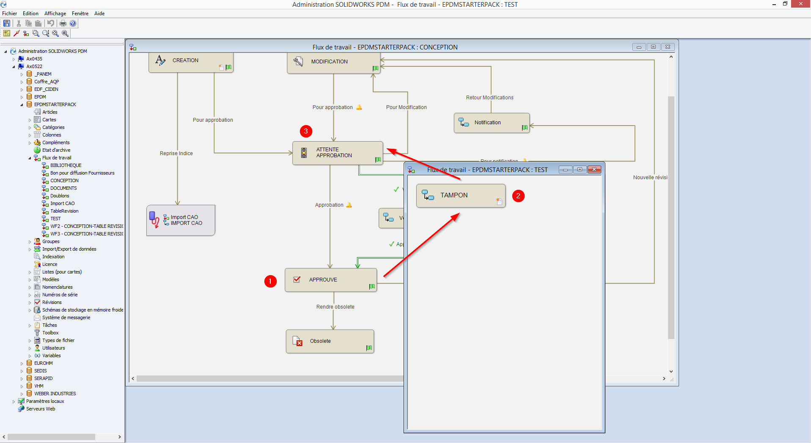Expand the Paramètres locaux node
This screenshot has width=811, height=443.
click(14, 402)
